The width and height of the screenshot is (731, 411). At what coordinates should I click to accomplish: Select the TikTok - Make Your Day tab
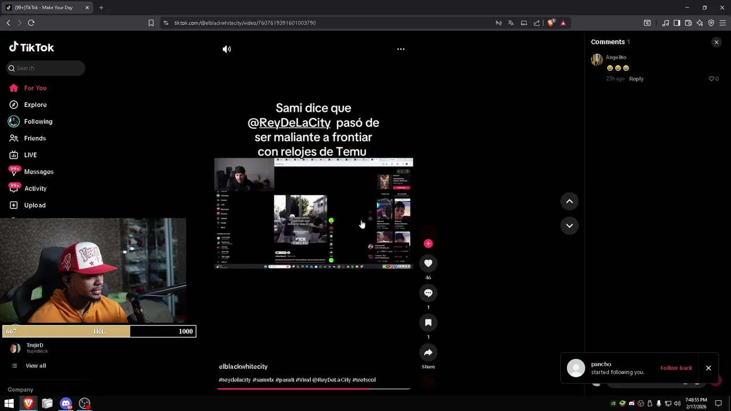tap(47, 7)
